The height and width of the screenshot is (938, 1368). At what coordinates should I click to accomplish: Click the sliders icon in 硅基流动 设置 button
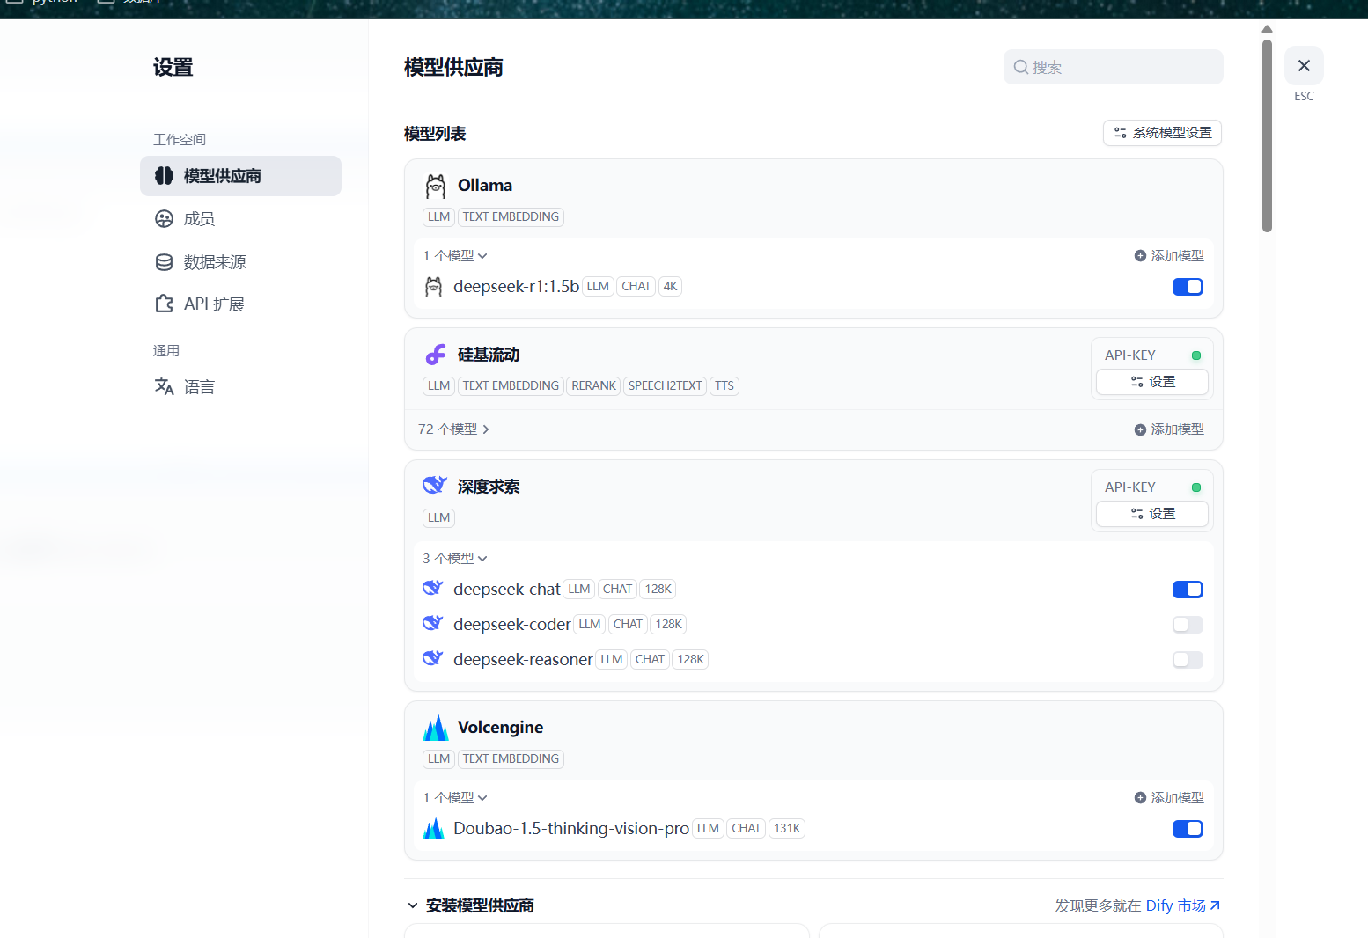click(1137, 382)
